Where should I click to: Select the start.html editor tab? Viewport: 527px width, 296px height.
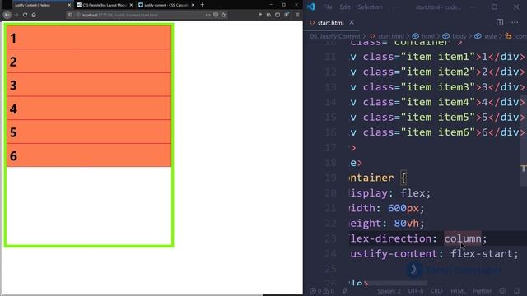331,23
